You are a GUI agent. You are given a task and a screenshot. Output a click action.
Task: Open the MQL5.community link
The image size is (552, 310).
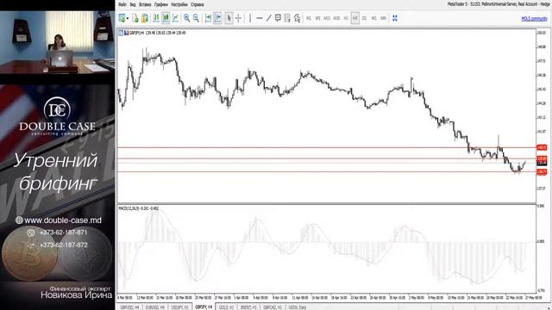[534, 19]
